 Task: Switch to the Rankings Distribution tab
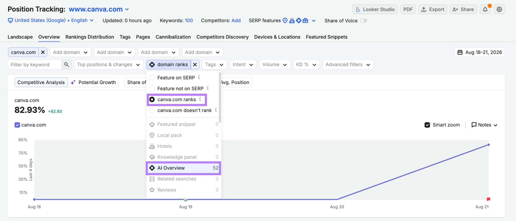[90, 37]
